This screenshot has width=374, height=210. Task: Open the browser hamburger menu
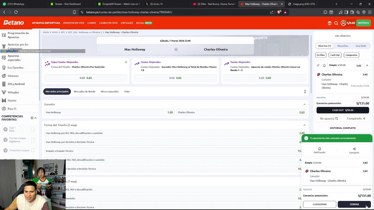[x=370, y=12]
